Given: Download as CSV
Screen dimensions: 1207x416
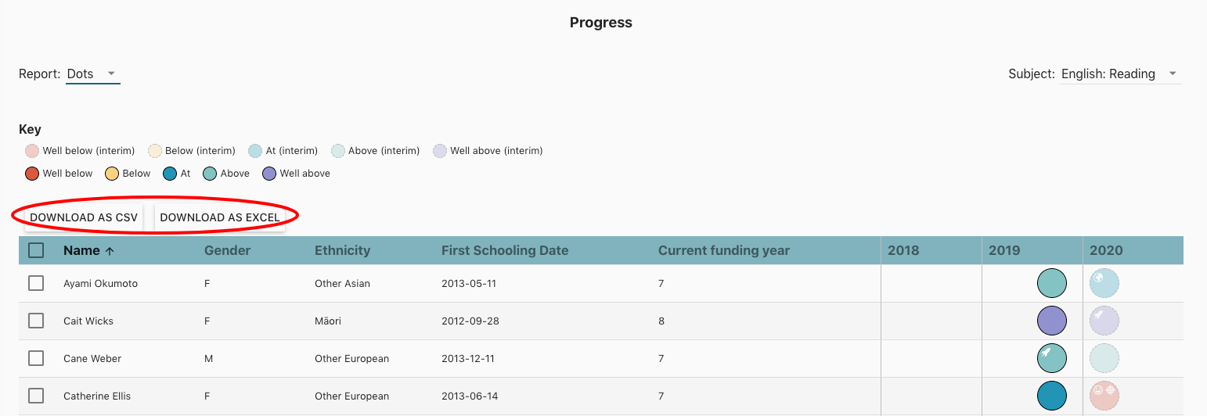Looking at the screenshot, I should [x=84, y=217].
